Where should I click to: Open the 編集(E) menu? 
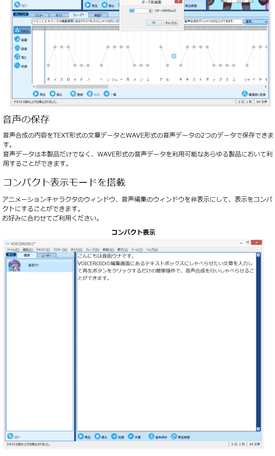pos(28,250)
